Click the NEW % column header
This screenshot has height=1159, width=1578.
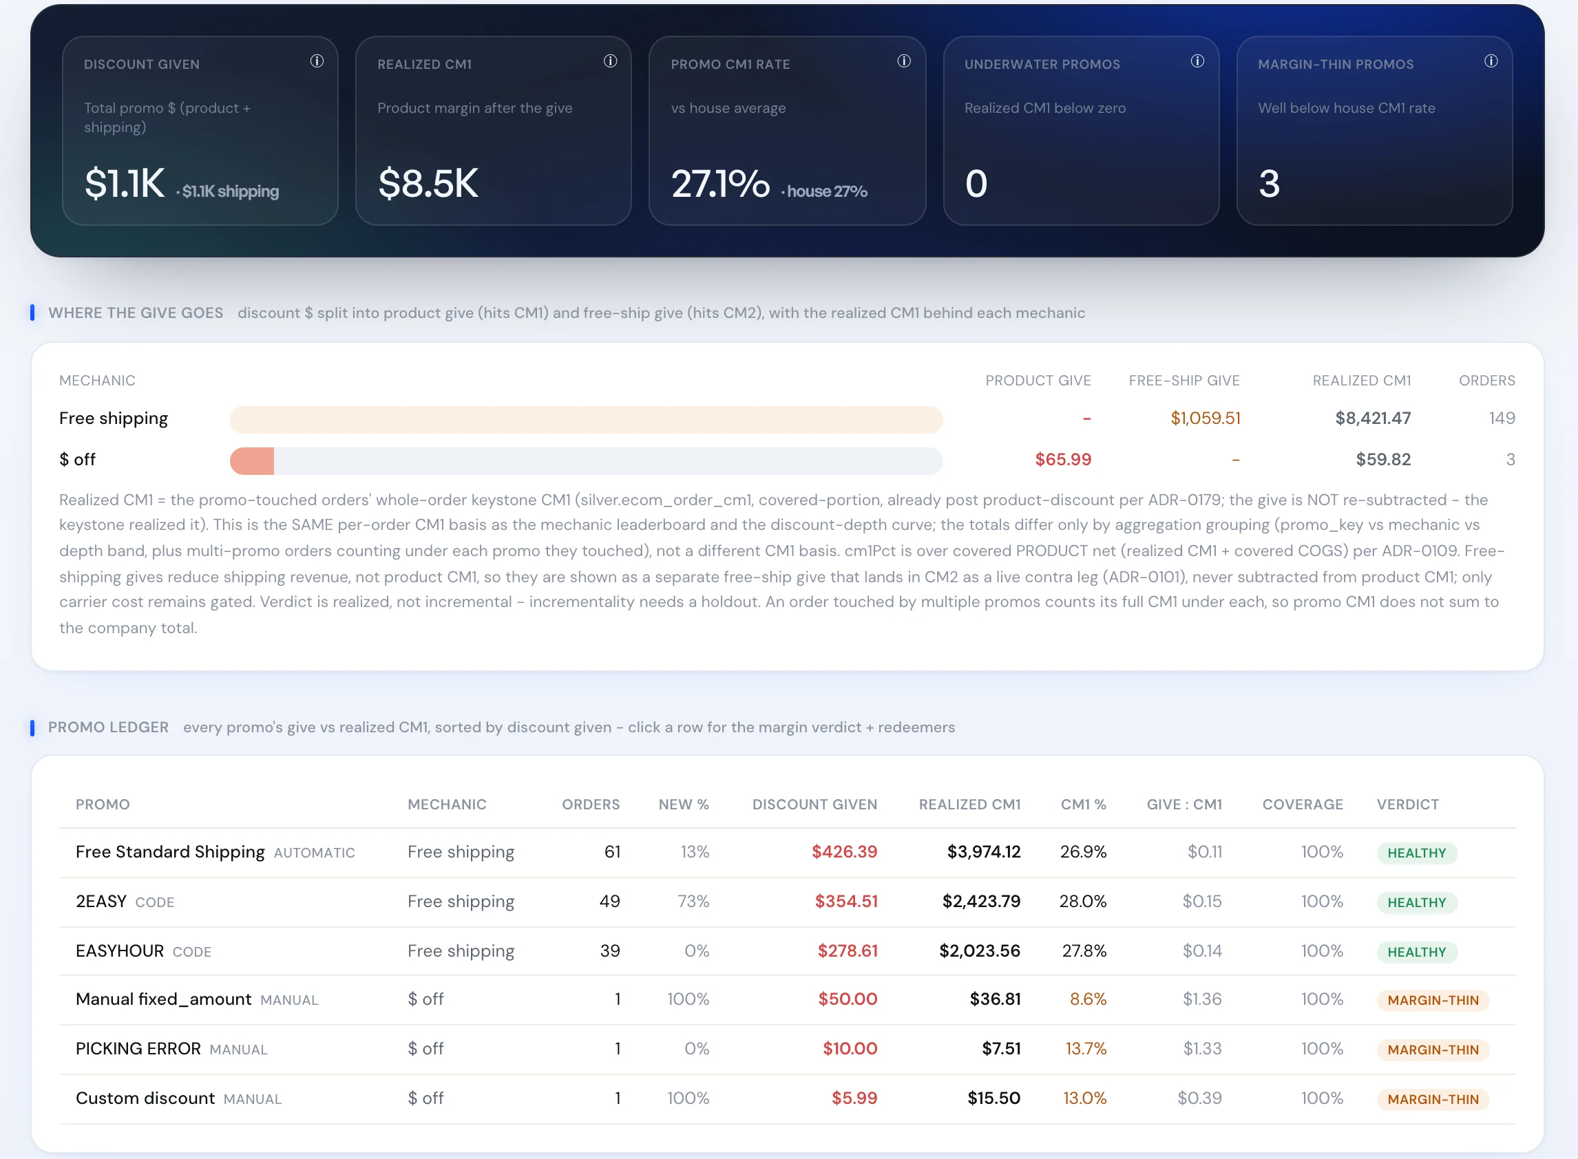pos(684,805)
